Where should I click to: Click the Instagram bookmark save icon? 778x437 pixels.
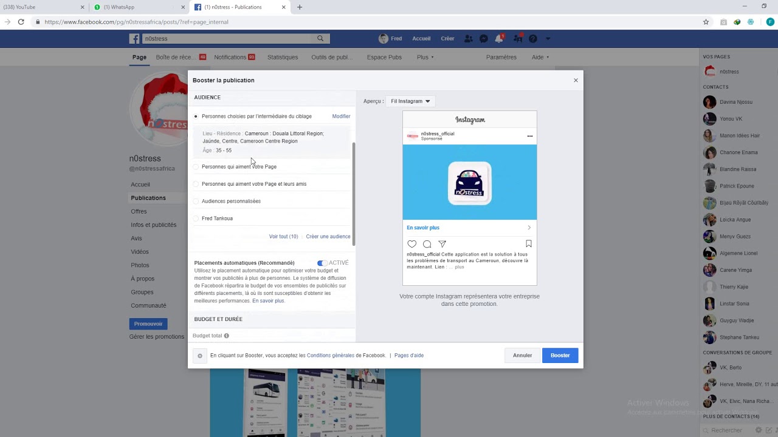point(529,244)
